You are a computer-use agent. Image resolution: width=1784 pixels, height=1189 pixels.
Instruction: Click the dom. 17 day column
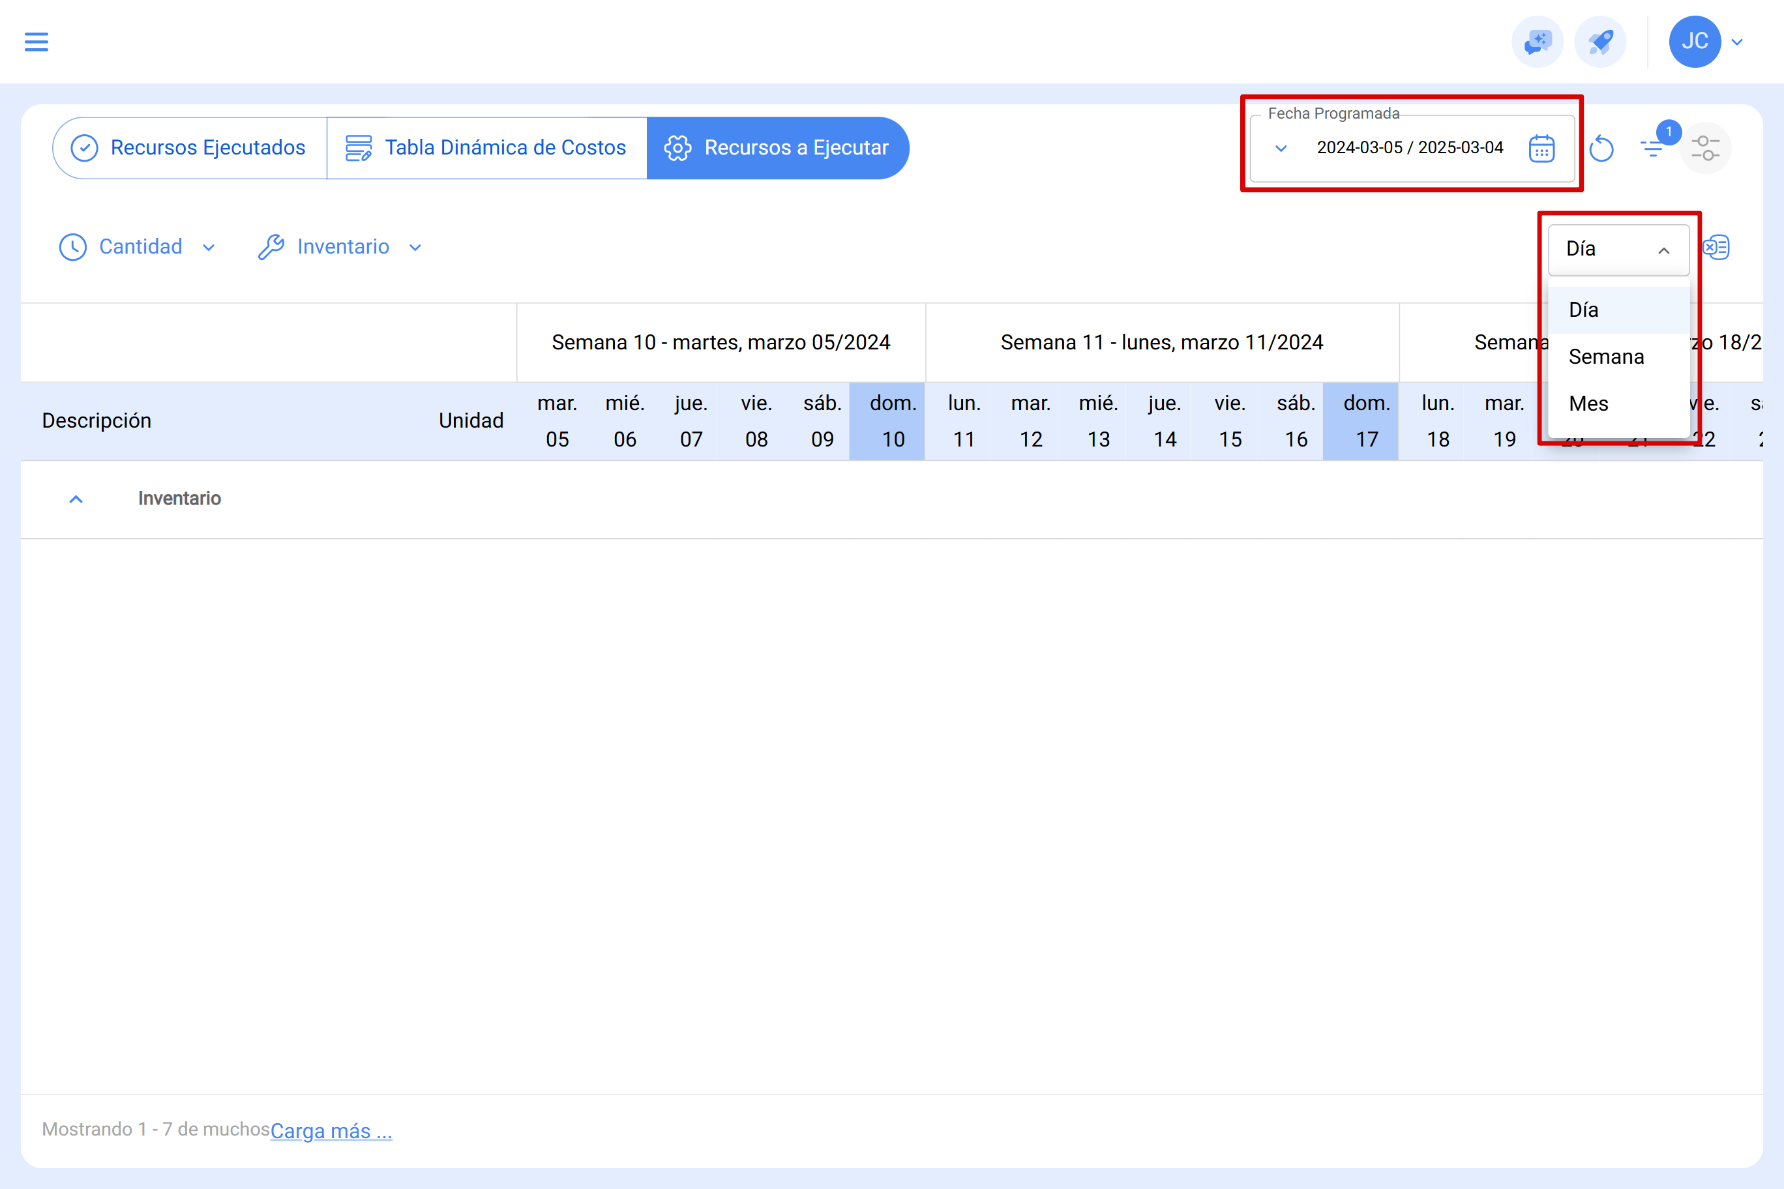[1361, 422]
